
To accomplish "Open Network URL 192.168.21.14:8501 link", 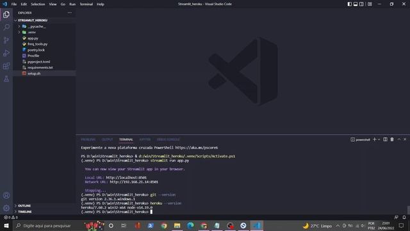I will click(x=134, y=182).
